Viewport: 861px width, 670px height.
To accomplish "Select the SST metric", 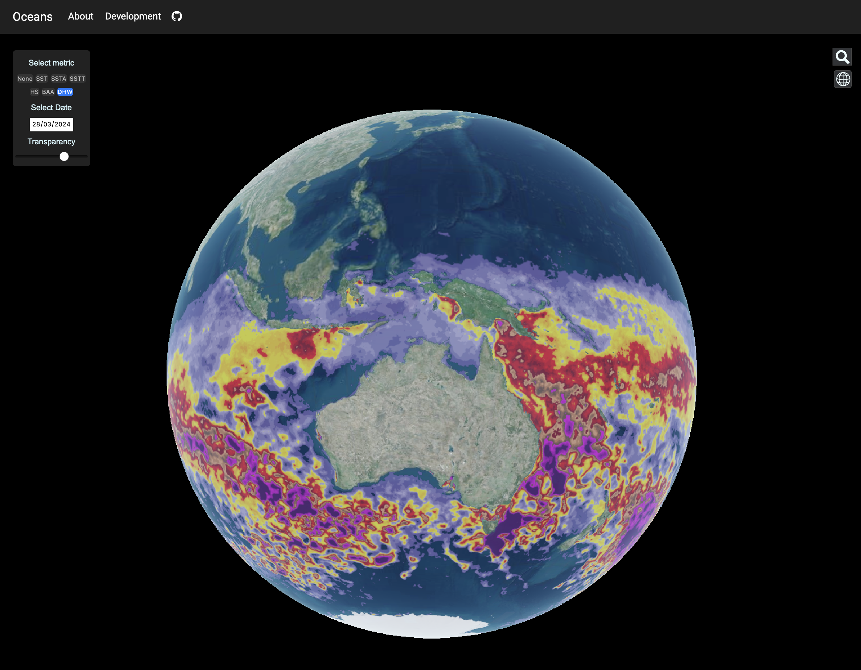I will click(x=42, y=79).
